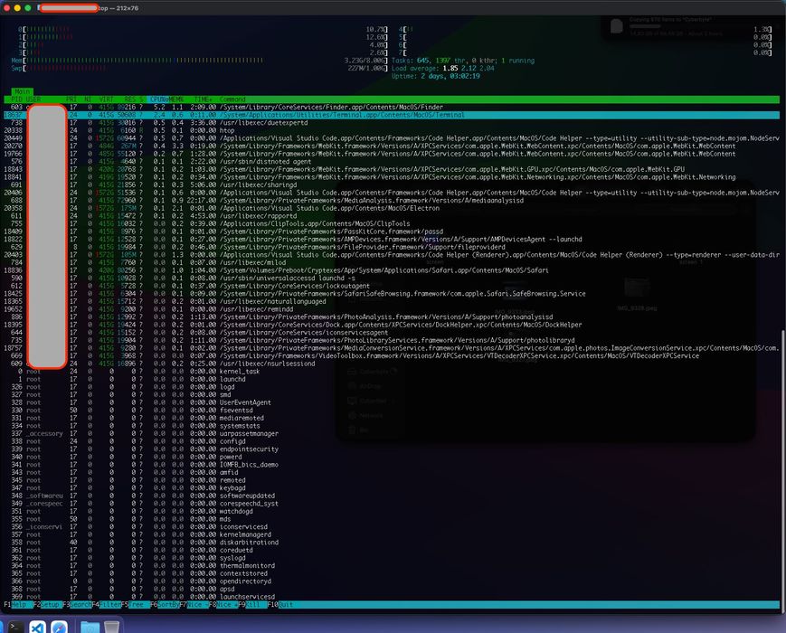The height and width of the screenshot is (633, 786).
Task: Open Safari from the Dock
Action: [x=59, y=627]
